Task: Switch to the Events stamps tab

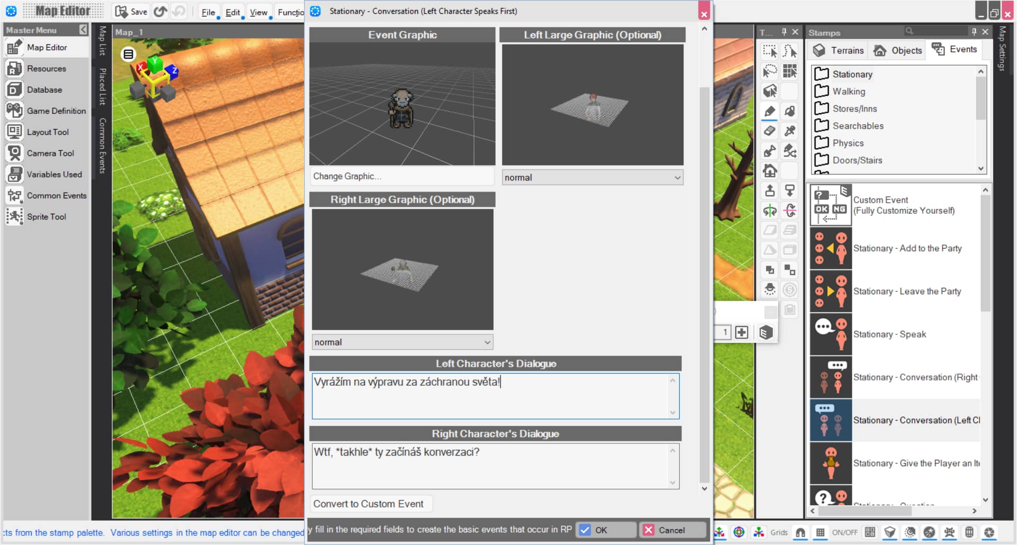Action: [x=954, y=49]
